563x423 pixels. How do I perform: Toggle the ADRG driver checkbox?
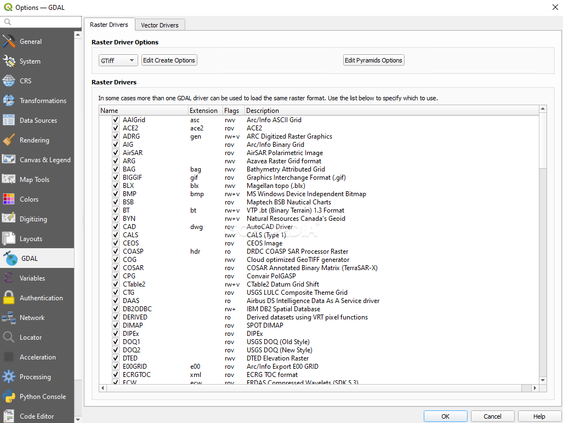115,136
